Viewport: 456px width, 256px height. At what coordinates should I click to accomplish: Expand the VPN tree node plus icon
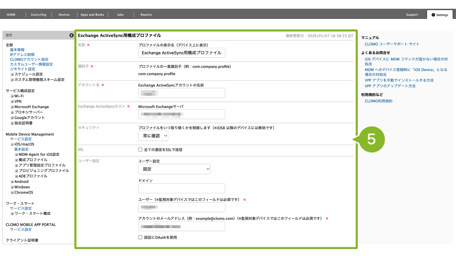pyautogui.click(x=12, y=102)
